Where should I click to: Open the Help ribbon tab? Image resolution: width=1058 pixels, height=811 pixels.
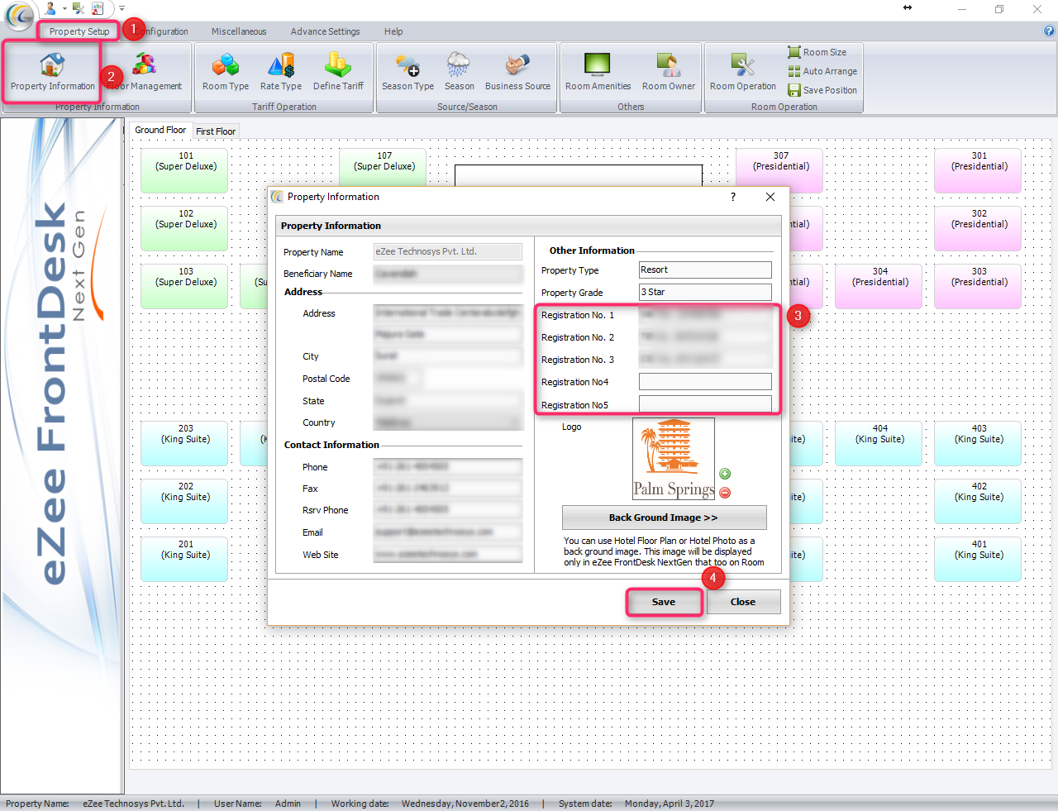click(393, 31)
